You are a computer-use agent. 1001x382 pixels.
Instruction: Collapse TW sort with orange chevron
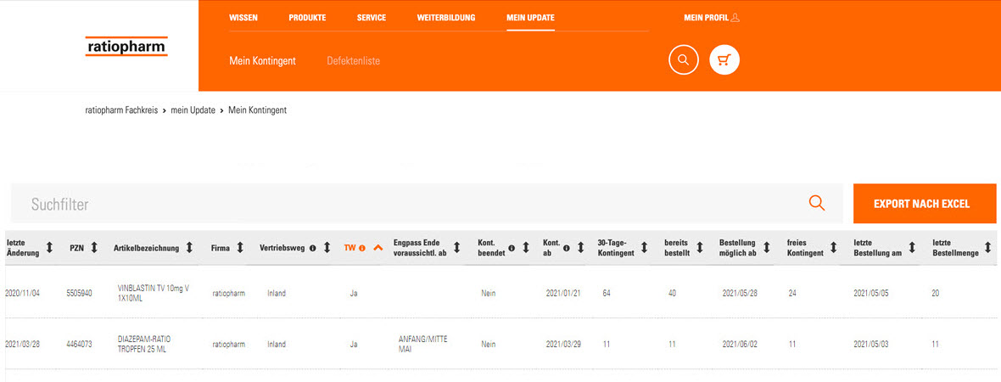click(377, 248)
